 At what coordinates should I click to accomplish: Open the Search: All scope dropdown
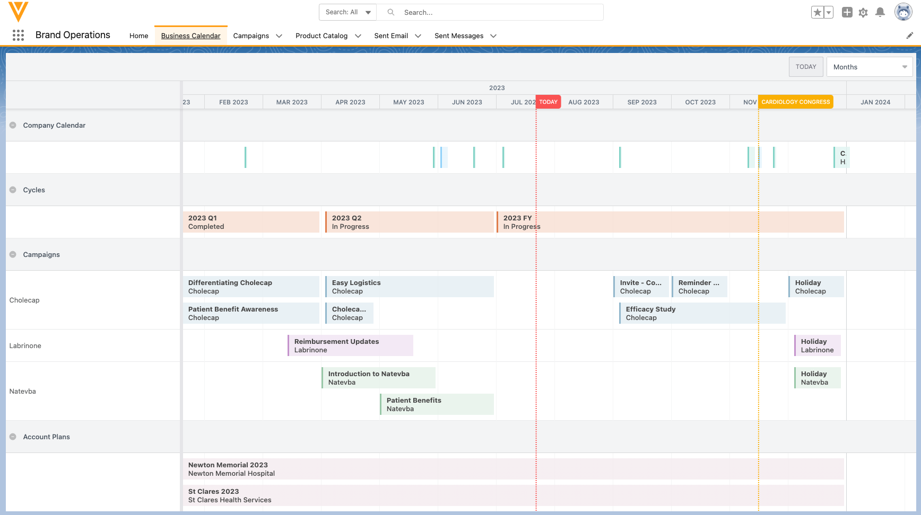point(347,12)
